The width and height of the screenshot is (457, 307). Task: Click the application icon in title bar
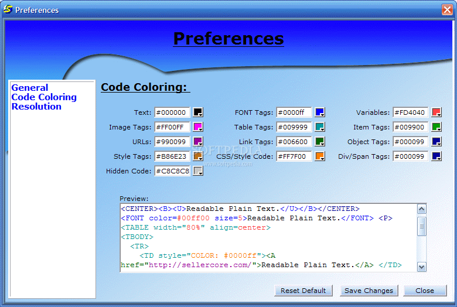coord(8,9)
